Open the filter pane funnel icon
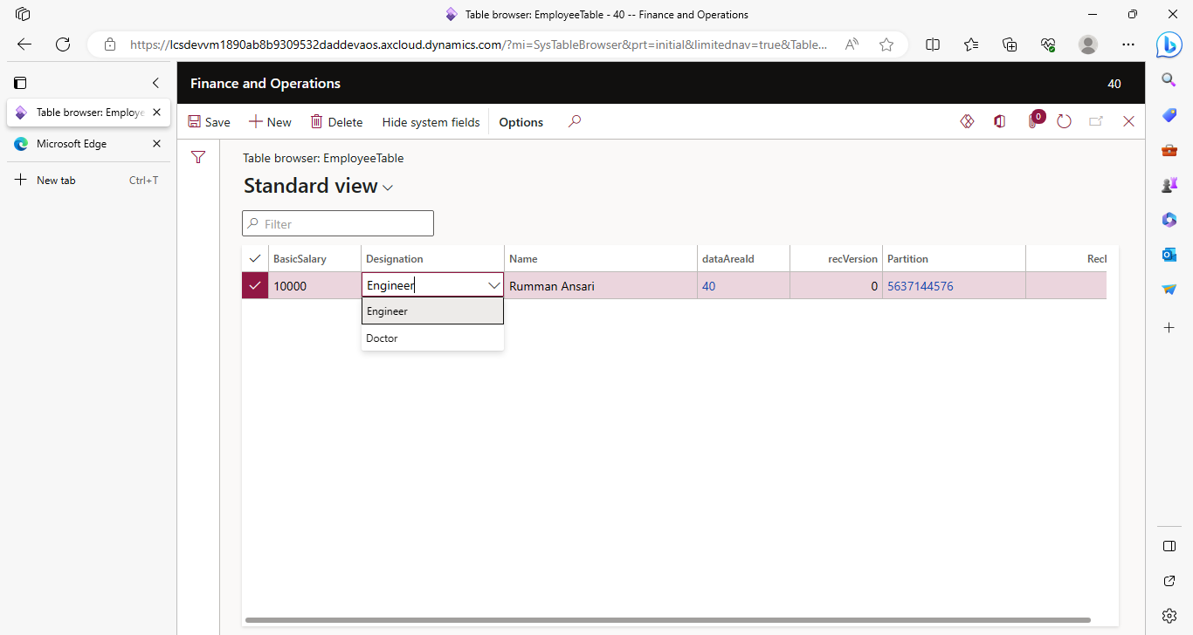The width and height of the screenshot is (1193, 635). 198,157
